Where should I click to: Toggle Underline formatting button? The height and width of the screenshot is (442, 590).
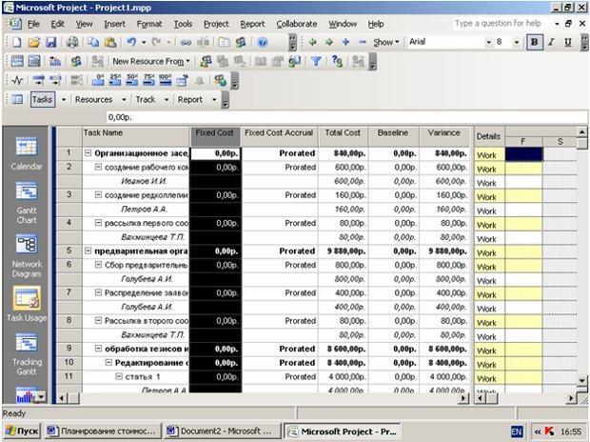pos(568,42)
